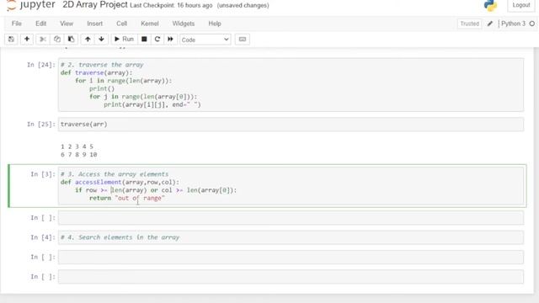539x303 pixels.
Task: Open the cell type Code dropdown
Action: pos(205,40)
